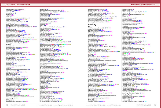Select the 'Air & Lab Products Africa' entry
The image size is (161, 108).
click(49, 67)
